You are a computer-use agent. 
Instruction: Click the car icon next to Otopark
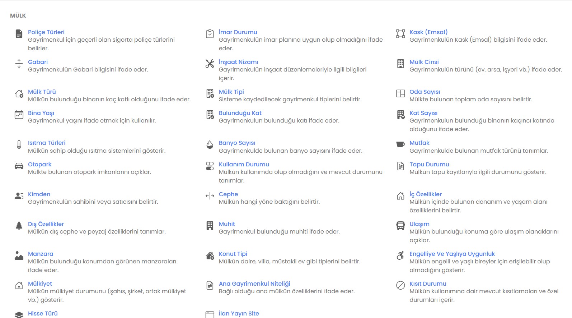tap(19, 166)
